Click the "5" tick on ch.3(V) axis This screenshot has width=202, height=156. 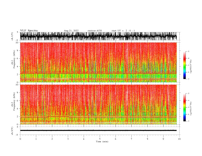(x=18, y=127)
